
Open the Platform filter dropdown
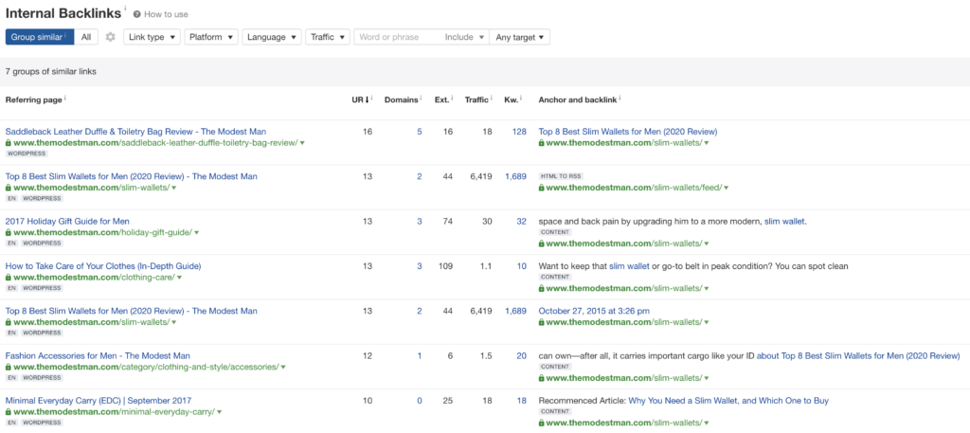pyautogui.click(x=211, y=37)
